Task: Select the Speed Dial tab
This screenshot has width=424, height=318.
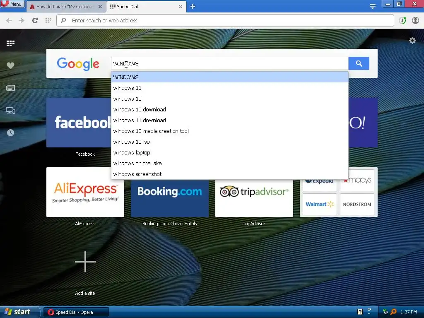Action: click(142, 7)
